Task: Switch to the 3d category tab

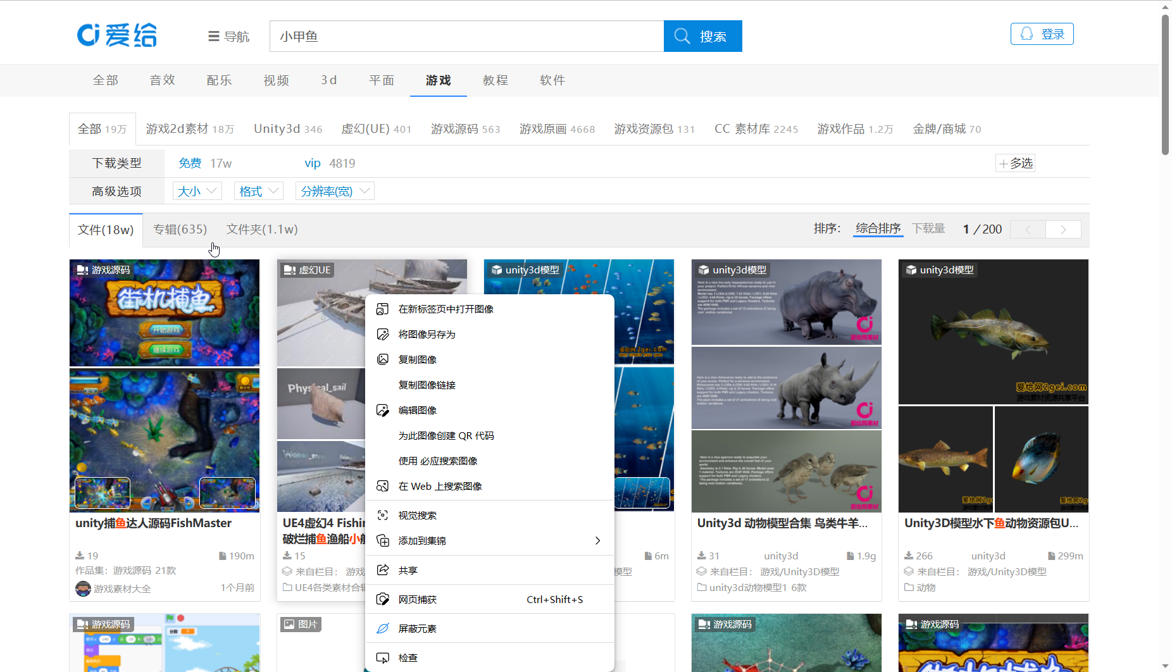Action: tap(329, 80)
